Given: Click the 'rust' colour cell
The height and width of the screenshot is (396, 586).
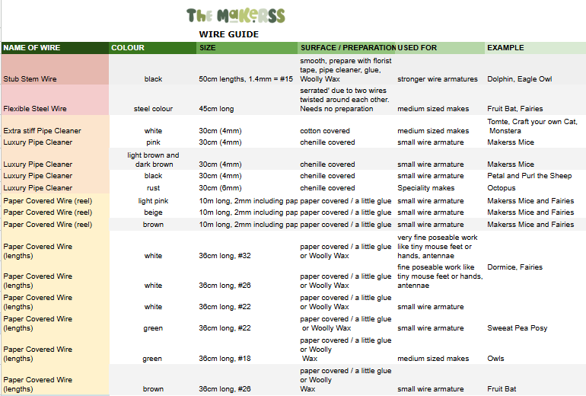Looking at the screenshot, I should tap(152, 188).
